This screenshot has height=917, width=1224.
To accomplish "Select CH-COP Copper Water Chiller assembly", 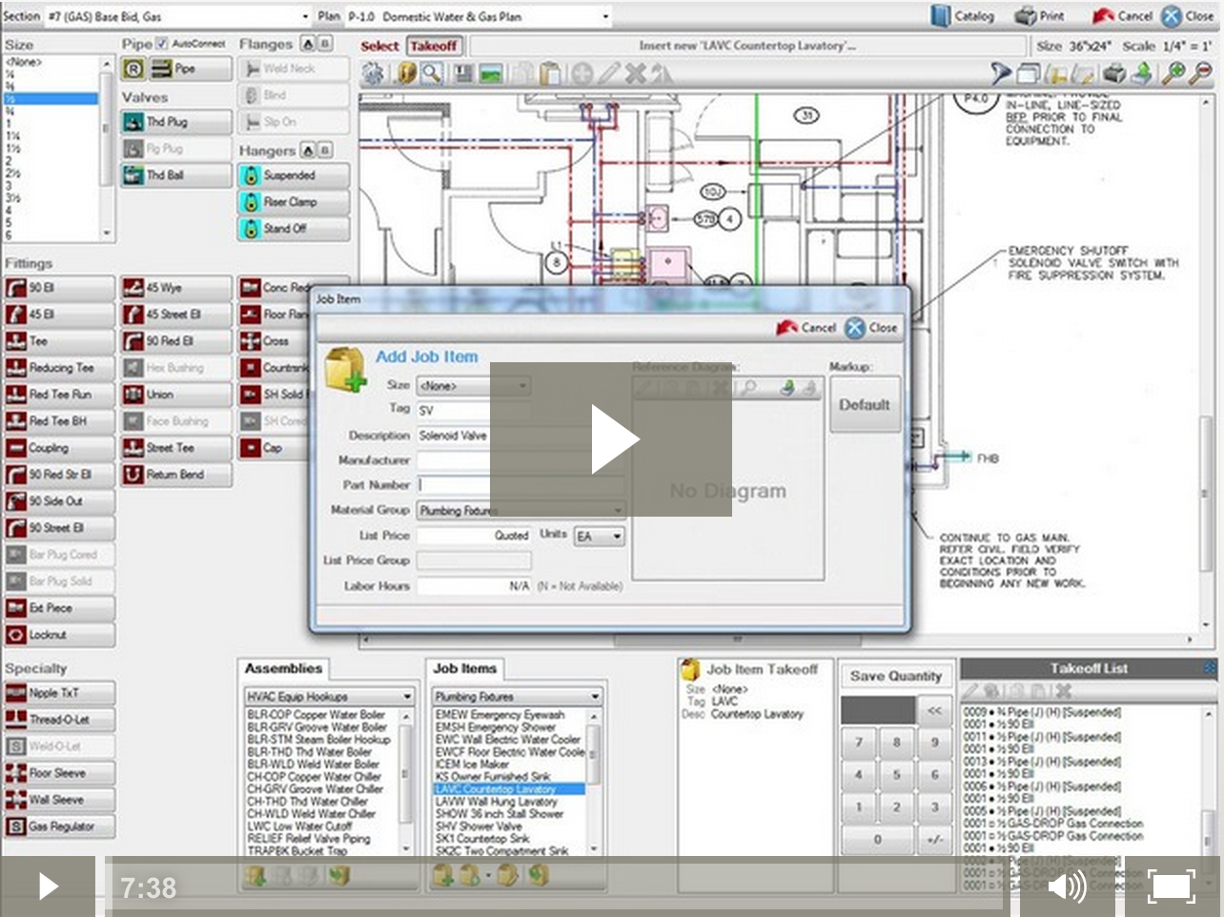I will pyautogui.click(x=315, y=777).
